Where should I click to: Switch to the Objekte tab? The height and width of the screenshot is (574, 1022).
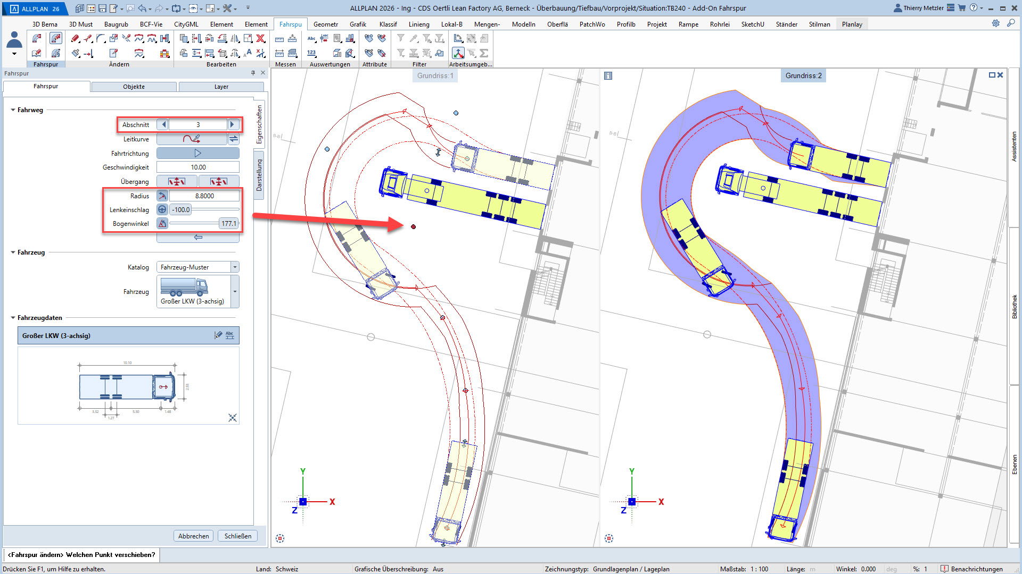[x=134, y=87]
